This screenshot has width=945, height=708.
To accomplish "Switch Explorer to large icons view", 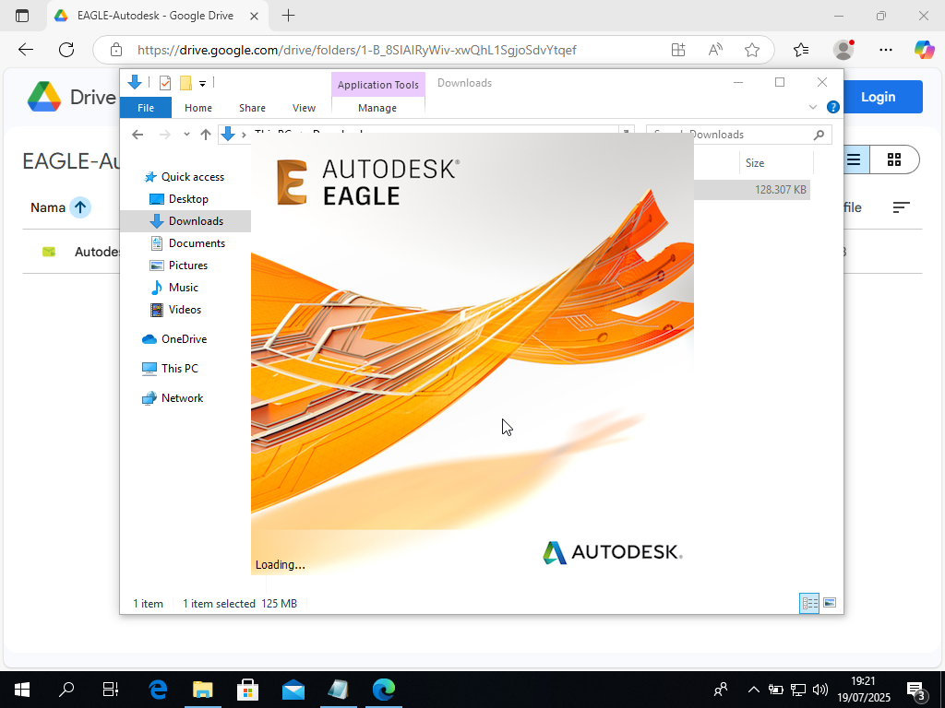I will 830,603.
